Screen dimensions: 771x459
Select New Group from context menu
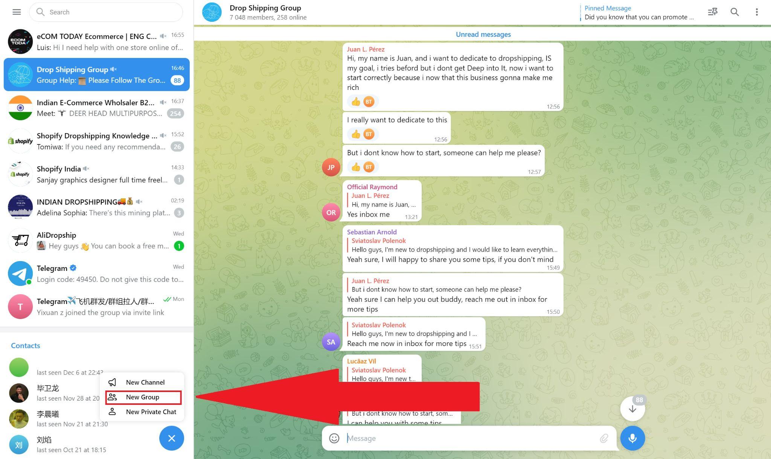point(143,397)
